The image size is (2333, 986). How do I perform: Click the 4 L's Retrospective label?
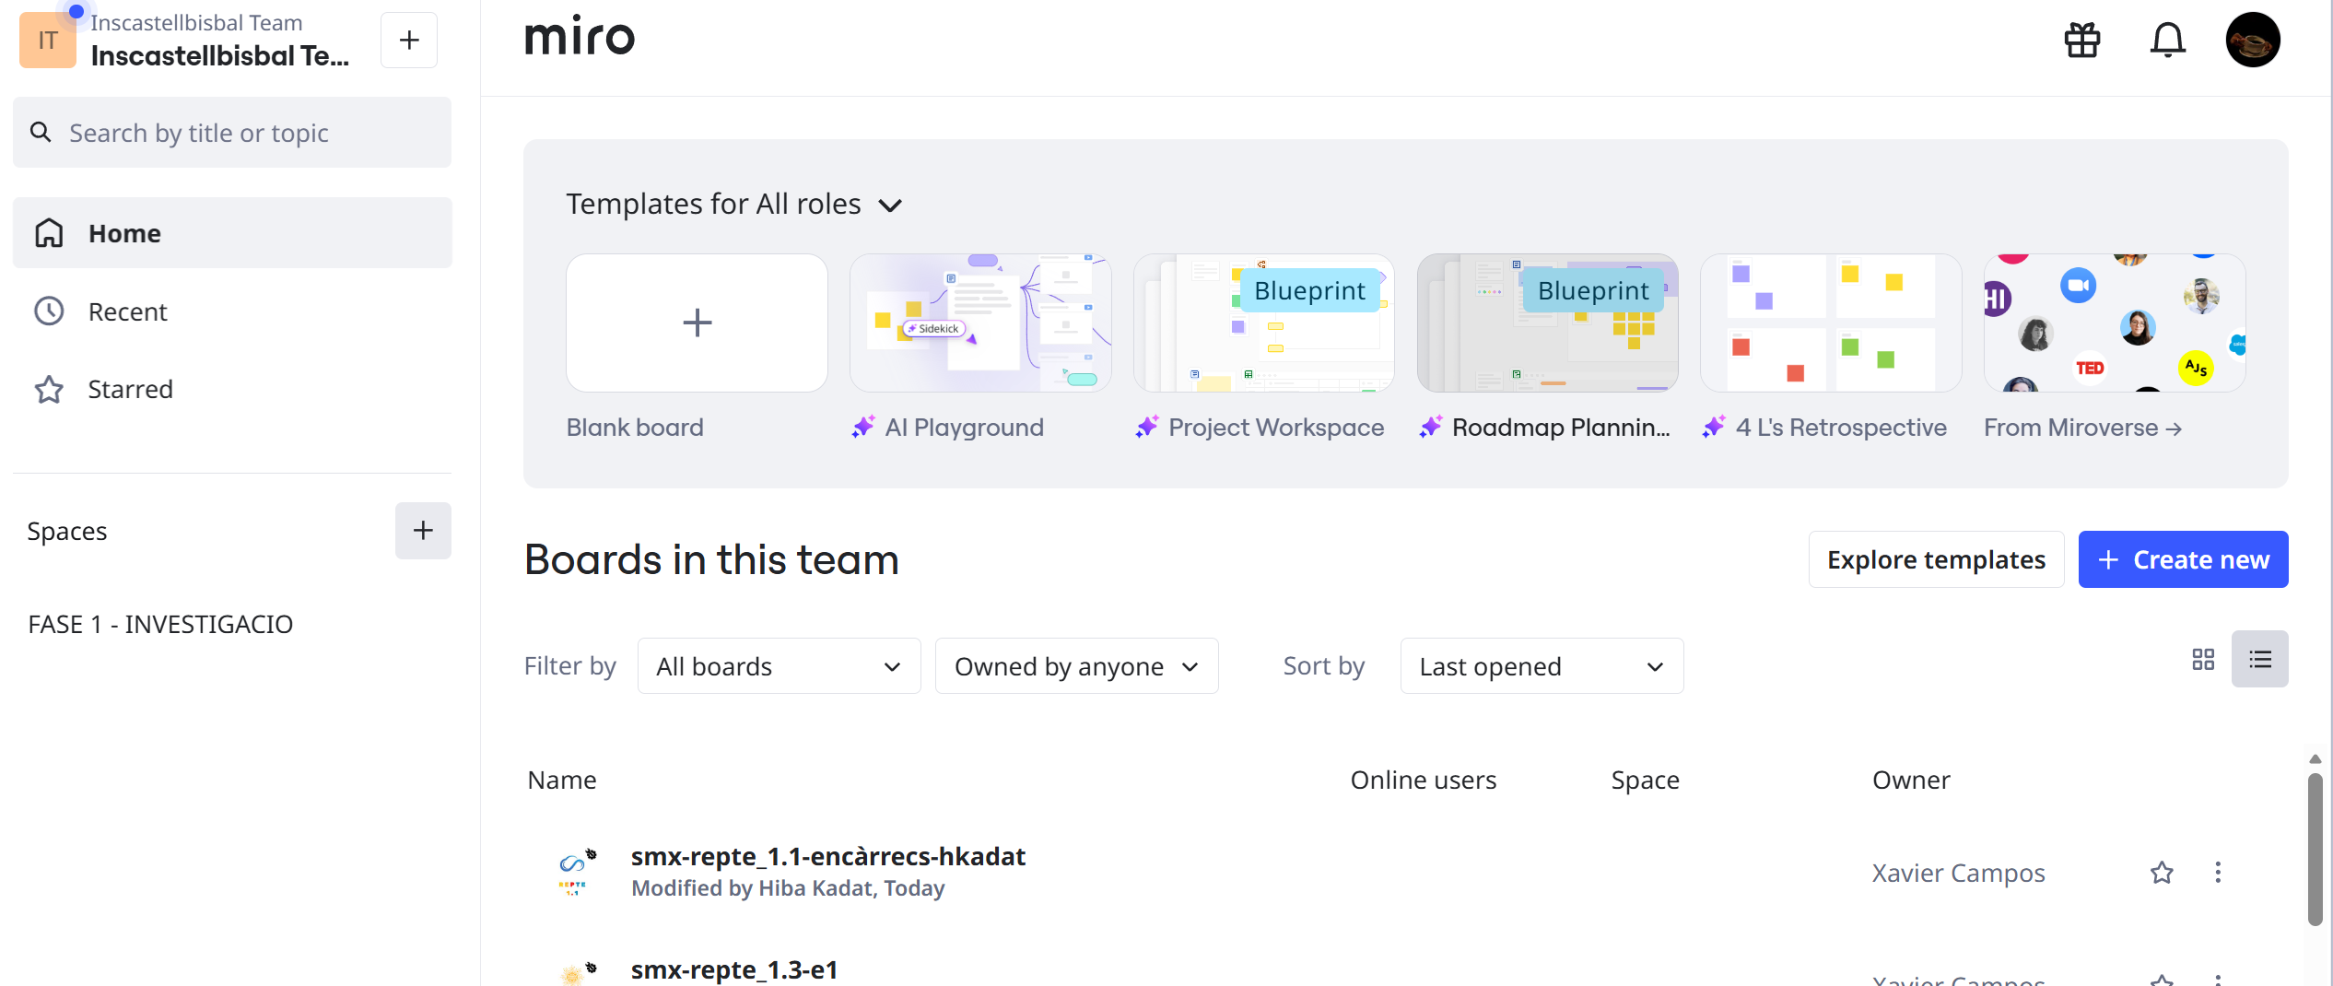click(x=1841, y=428)
